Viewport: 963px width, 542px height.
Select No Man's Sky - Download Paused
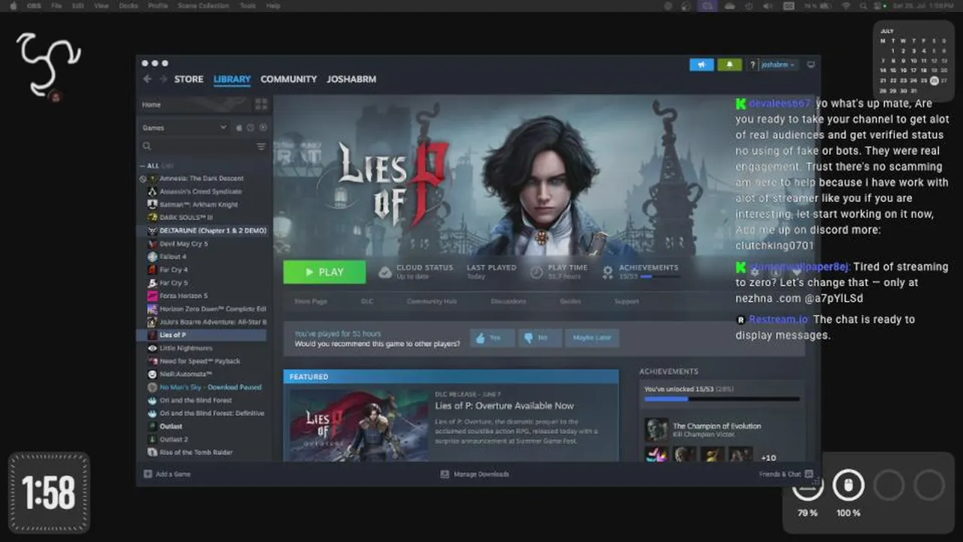[211, 387]
